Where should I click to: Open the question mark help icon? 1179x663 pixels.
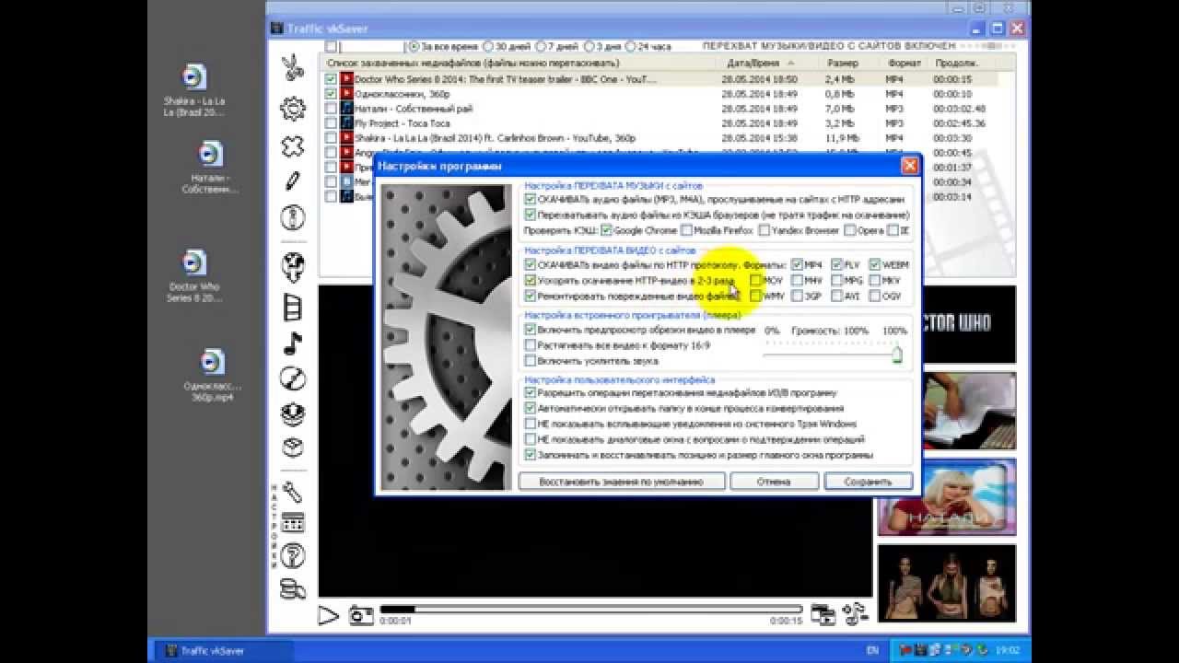coord(293,555)
